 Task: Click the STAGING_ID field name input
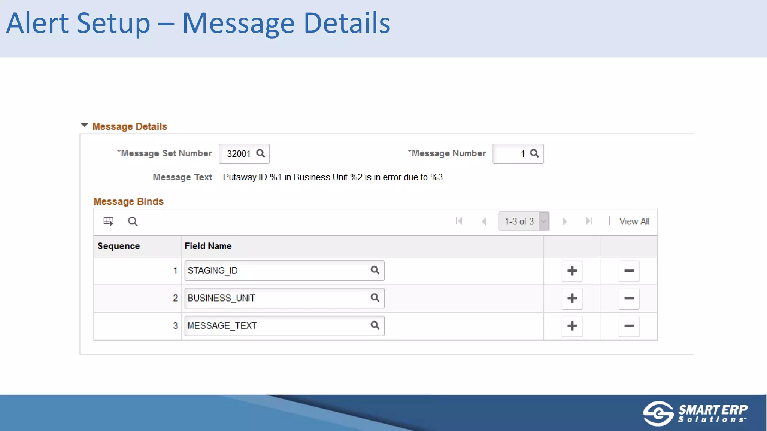pyautogui.click(x=284, y=270)
